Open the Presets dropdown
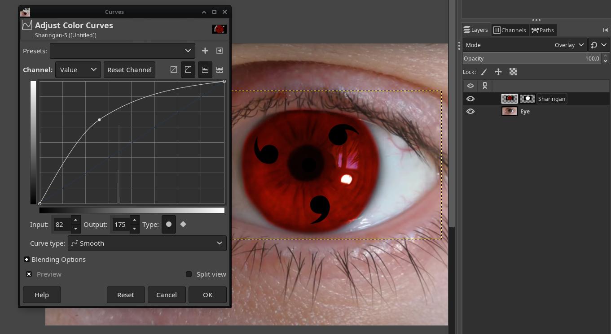The image size is (611, 334). [123, 51]
